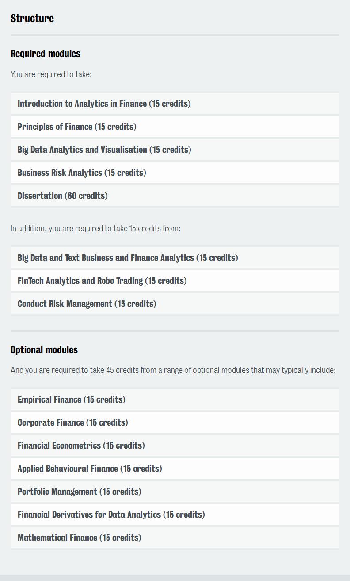Select Big Data and Text Business module
Screen dimensions: 350x581
coord(175,258)
